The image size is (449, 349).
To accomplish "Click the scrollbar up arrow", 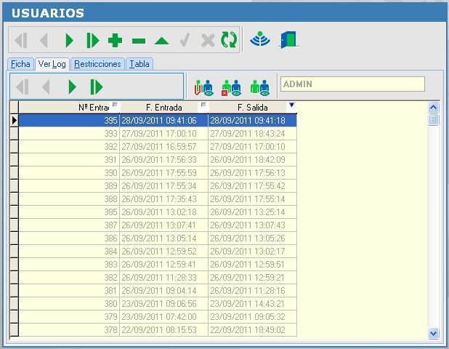I will 433,108.
